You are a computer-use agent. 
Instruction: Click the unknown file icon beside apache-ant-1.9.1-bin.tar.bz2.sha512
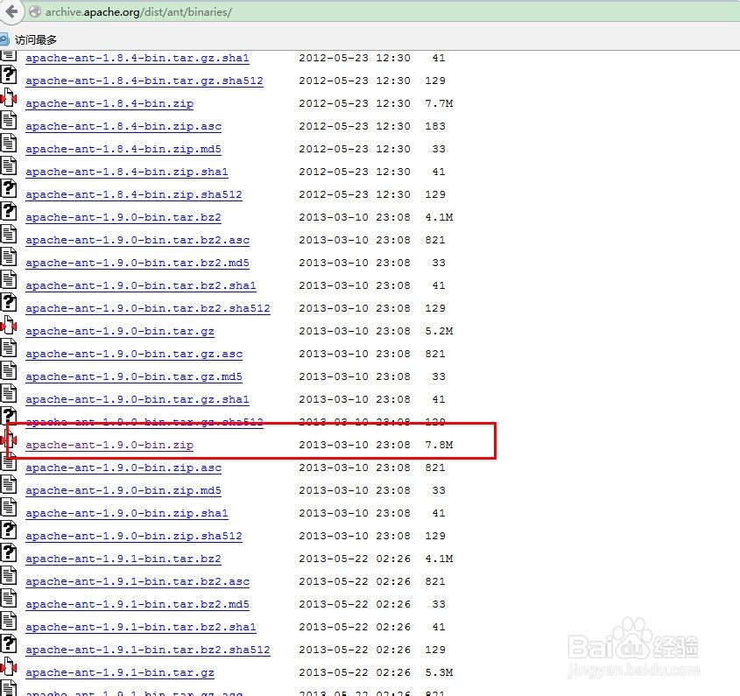9,643
